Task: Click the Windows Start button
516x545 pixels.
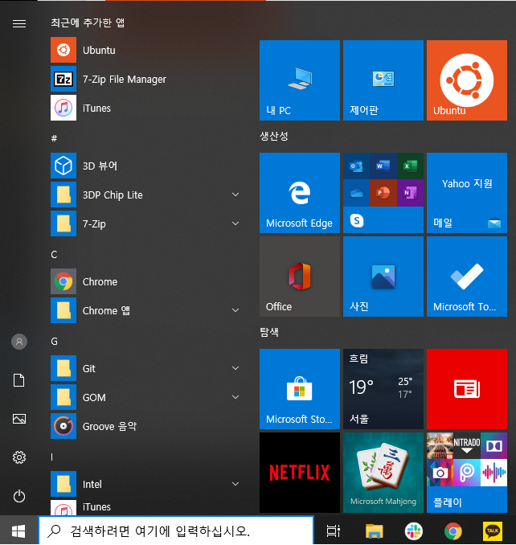Action: click(18, 531)
